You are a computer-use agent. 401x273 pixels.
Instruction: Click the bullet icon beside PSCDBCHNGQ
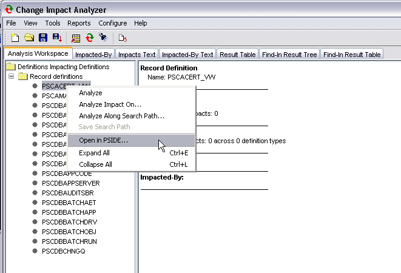click(35, 251)
